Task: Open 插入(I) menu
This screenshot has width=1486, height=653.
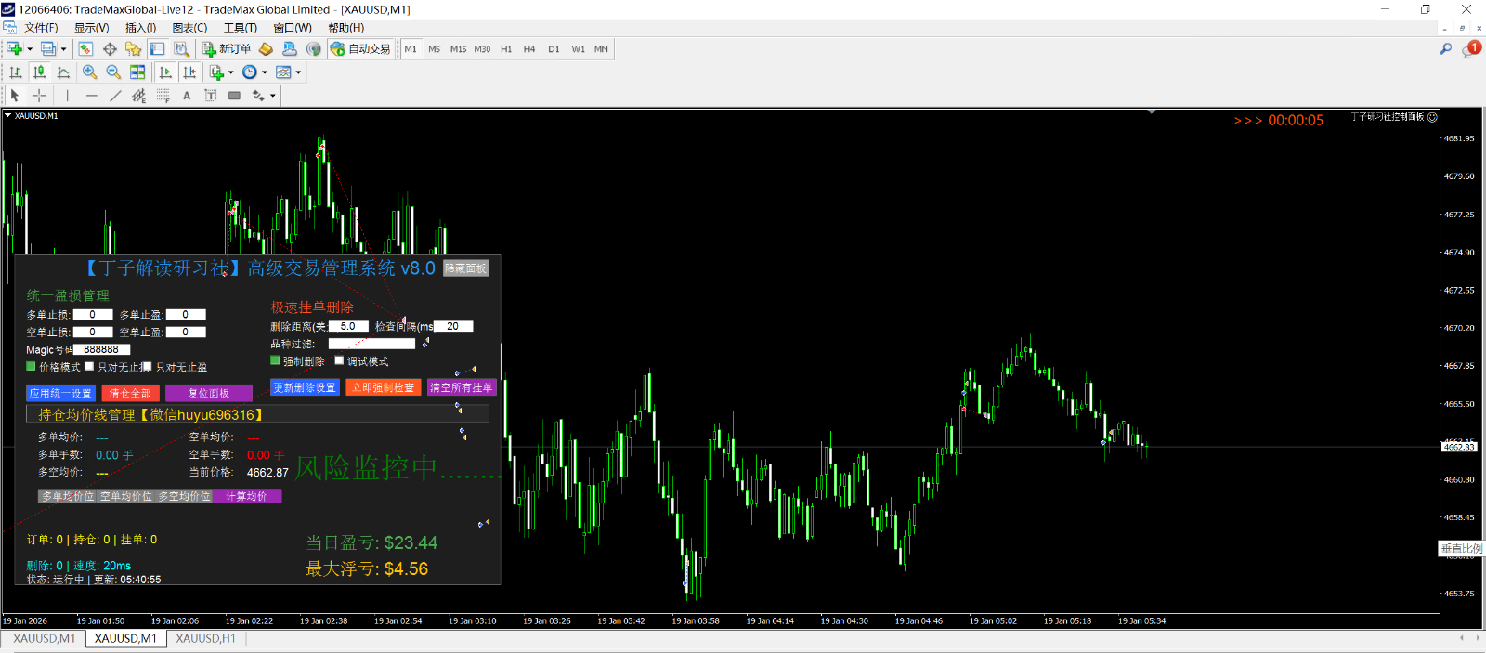Action: coord(140,28)
